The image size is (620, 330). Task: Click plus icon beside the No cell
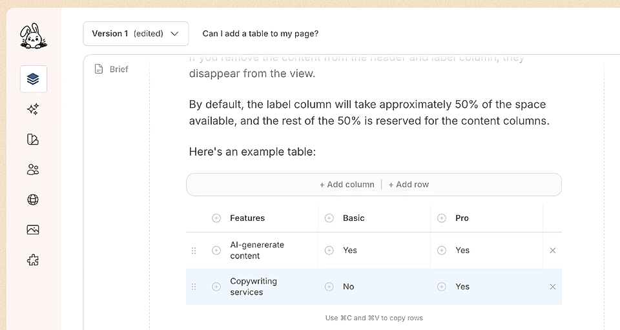tap(329, 287)
